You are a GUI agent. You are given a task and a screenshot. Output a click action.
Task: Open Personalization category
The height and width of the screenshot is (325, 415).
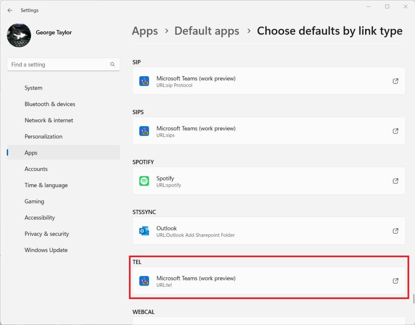pos(63,136)
